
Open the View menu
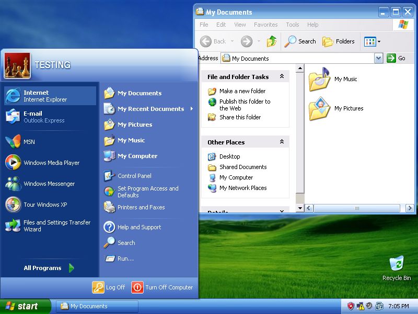click(240, 25)
